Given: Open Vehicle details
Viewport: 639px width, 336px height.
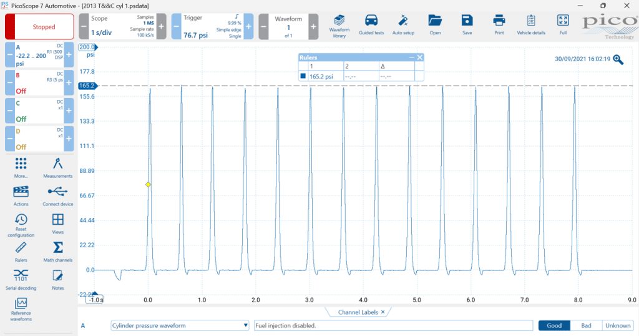Looking at the screenshot, I should [x=530, y=26].
